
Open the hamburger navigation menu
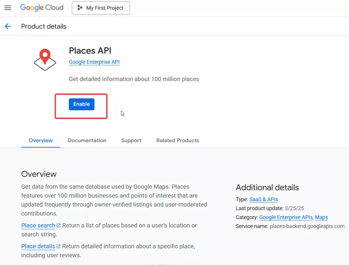click(x=8, y=8)
